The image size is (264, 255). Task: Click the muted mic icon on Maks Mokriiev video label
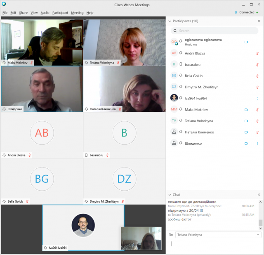coord(31,63)
